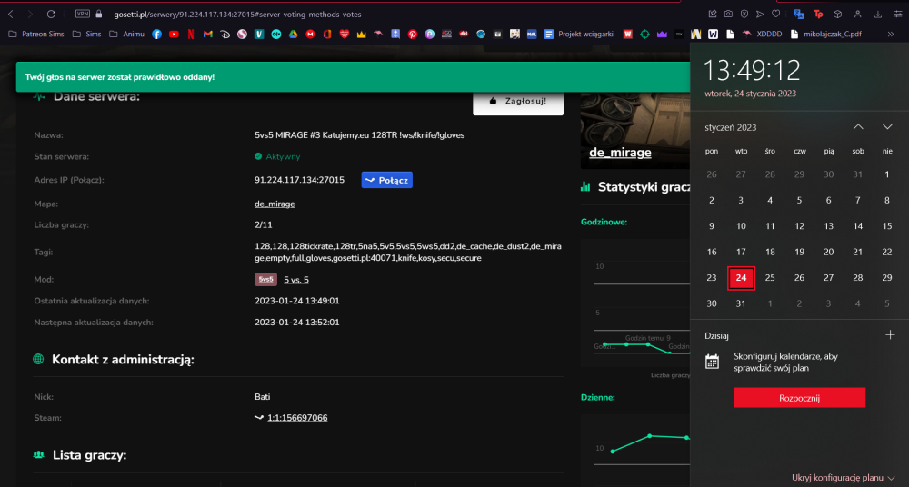
Task: Select the highlighted date 24 in the calendar
Action: tap(741, 278)
